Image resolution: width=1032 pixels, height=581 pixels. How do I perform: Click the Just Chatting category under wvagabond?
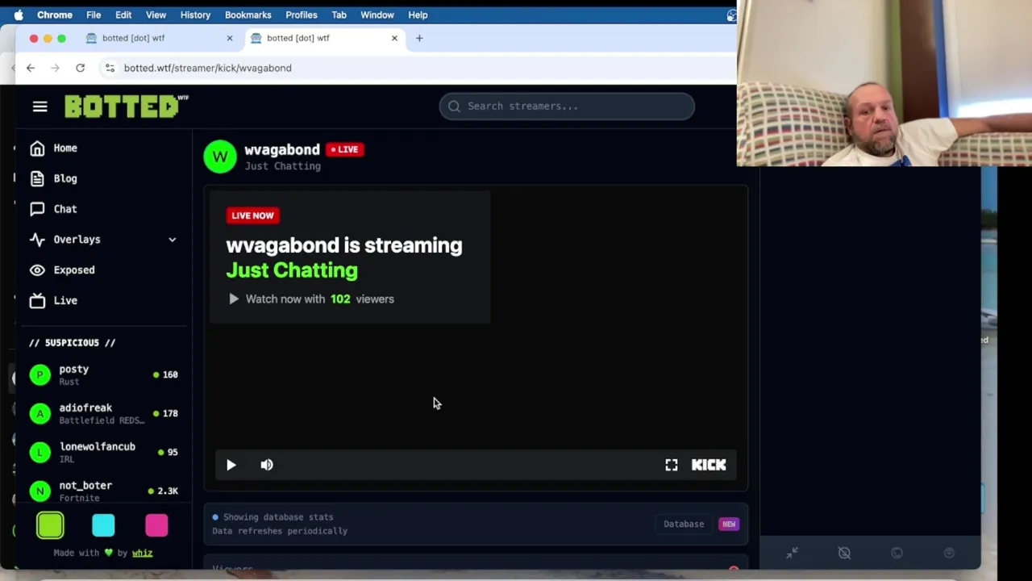[x=283, y=166]
